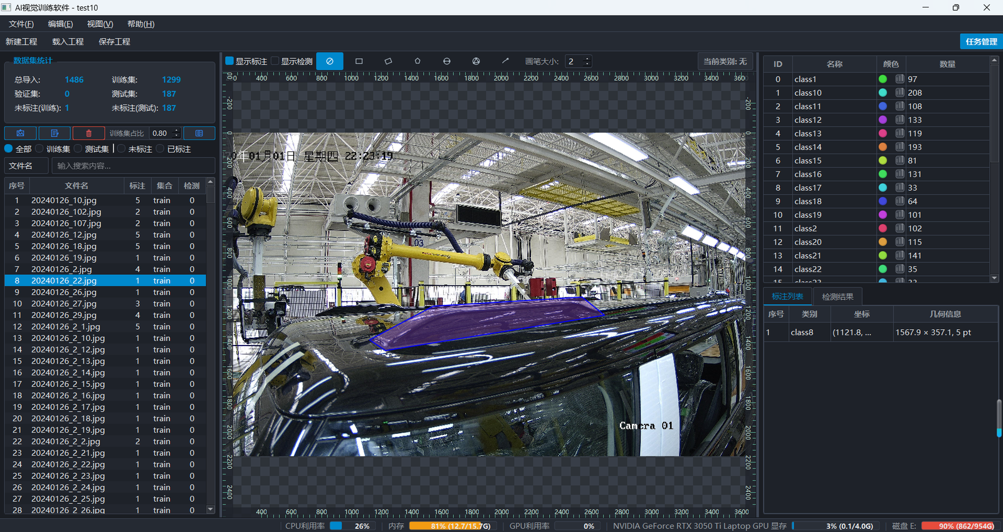The width and height of the screenshot is (1003, 532).
Task: Click the purple color swatch for class12
Action: click(883, 120)
